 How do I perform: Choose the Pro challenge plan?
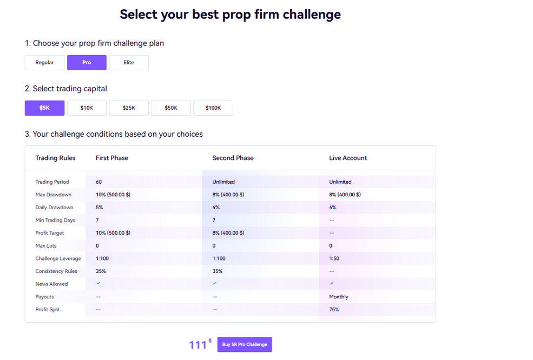[87, 63]
